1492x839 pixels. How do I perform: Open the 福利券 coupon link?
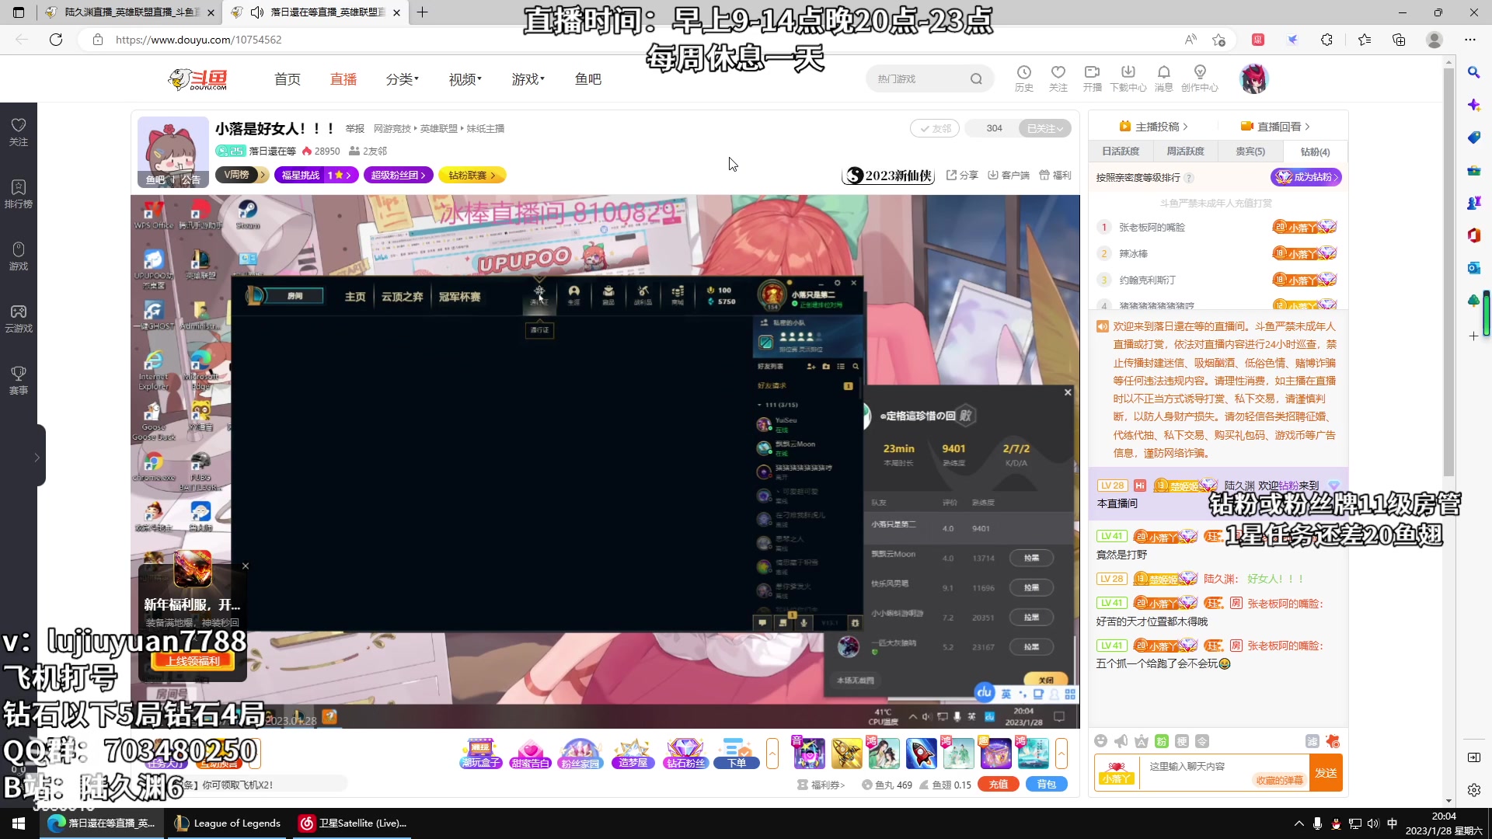tap(821, 785)
